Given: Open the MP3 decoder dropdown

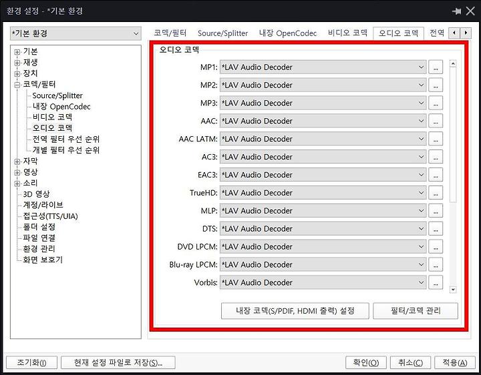Looking at the screenshot, I should point(323,103).
